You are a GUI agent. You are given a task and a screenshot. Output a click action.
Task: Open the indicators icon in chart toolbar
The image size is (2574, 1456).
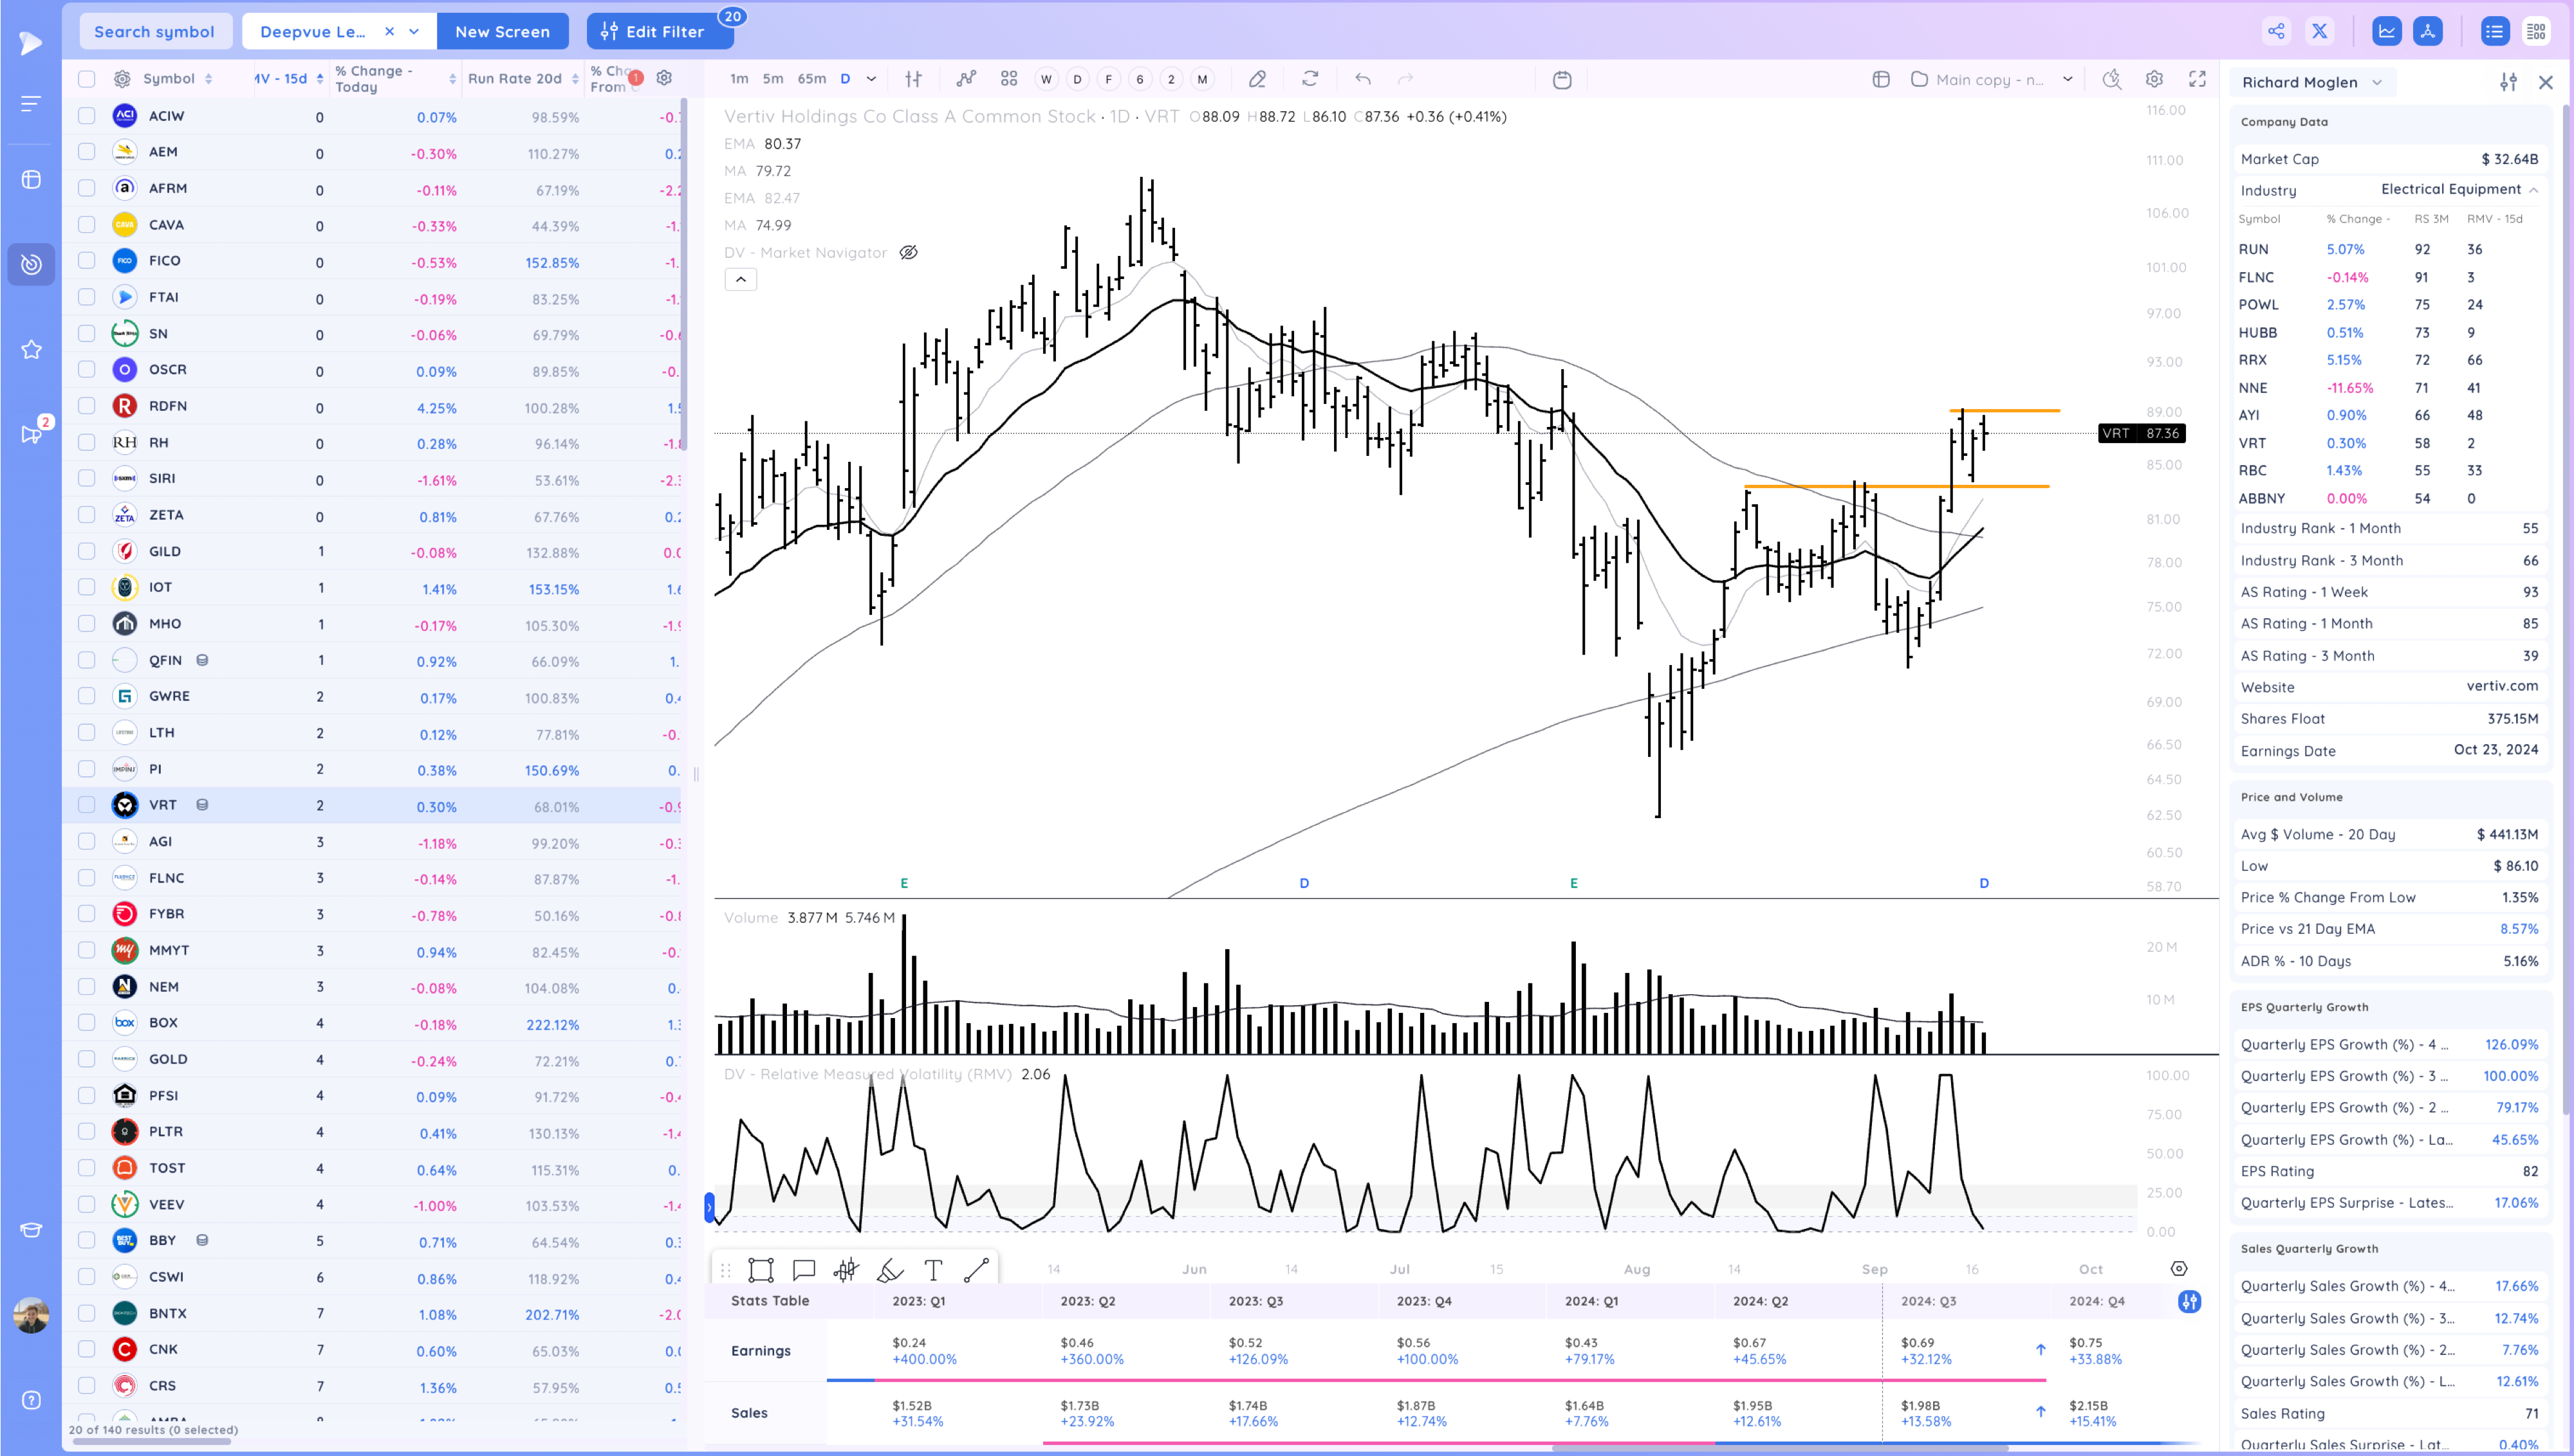tap(965, 79)
